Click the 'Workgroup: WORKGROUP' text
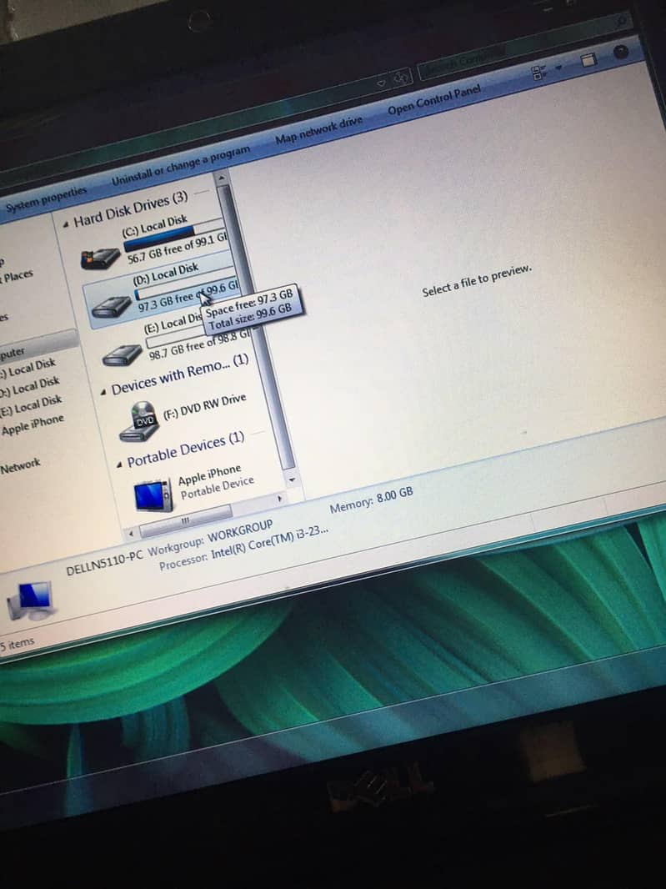This screenshot has height=889, width=666. 210,538
